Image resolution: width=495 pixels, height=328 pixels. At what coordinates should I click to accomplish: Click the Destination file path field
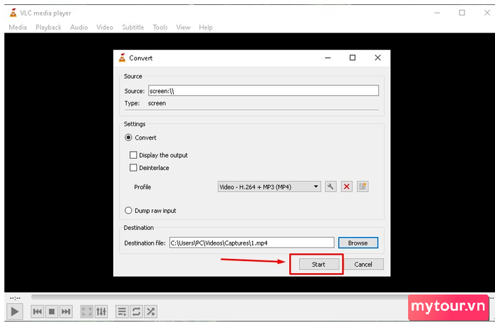coord(250,243)
